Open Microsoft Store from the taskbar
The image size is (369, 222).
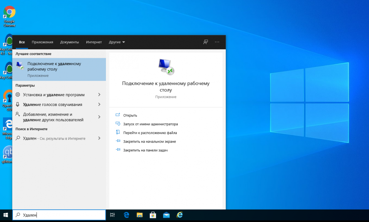(x=153, y=215)
